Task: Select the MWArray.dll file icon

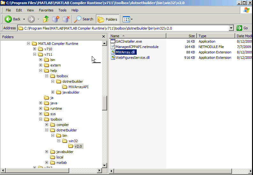Action: click(x=113, y=52)
